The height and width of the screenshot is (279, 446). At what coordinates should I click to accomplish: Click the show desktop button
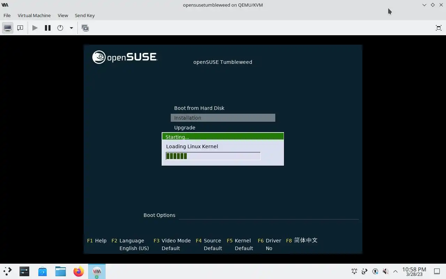point(437,271)
